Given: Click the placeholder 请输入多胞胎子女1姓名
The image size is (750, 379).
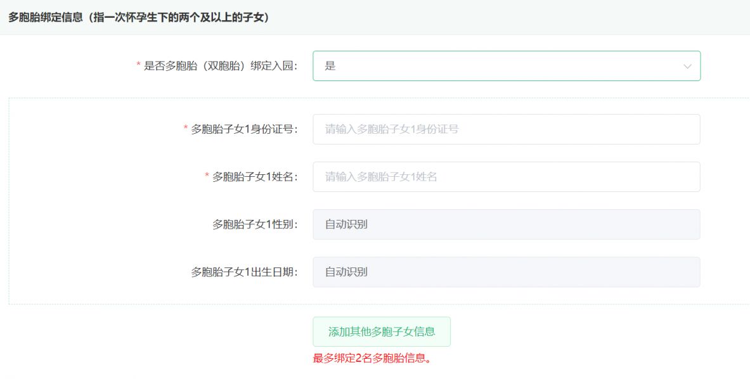Looking at the screenshot, I should click(x=381, y=177).
